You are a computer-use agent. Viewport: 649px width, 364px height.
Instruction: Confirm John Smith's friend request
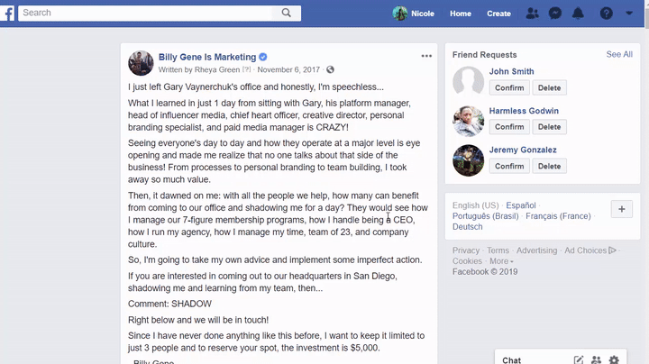(509, 87)
